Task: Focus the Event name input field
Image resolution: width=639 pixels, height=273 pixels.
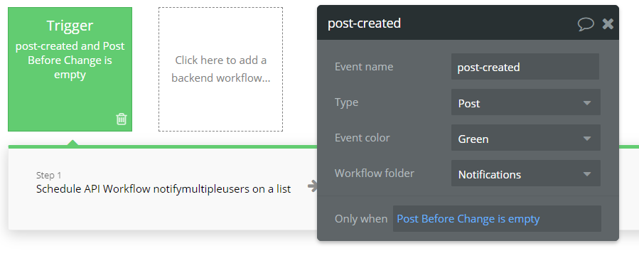Action: pos(525,67)
